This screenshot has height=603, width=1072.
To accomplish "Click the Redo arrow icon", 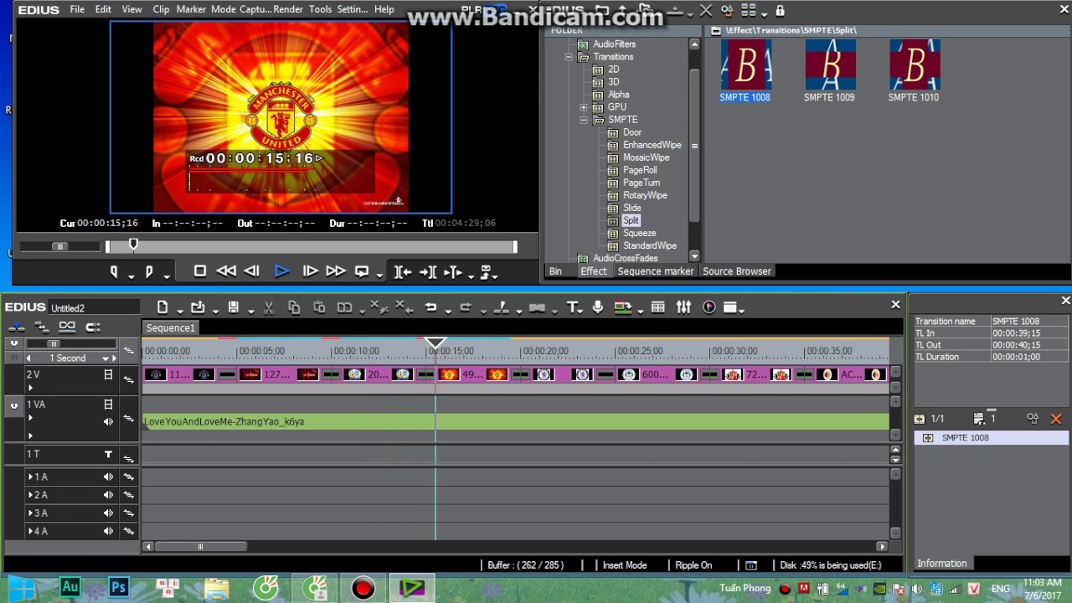I will [x=466, y=307].
